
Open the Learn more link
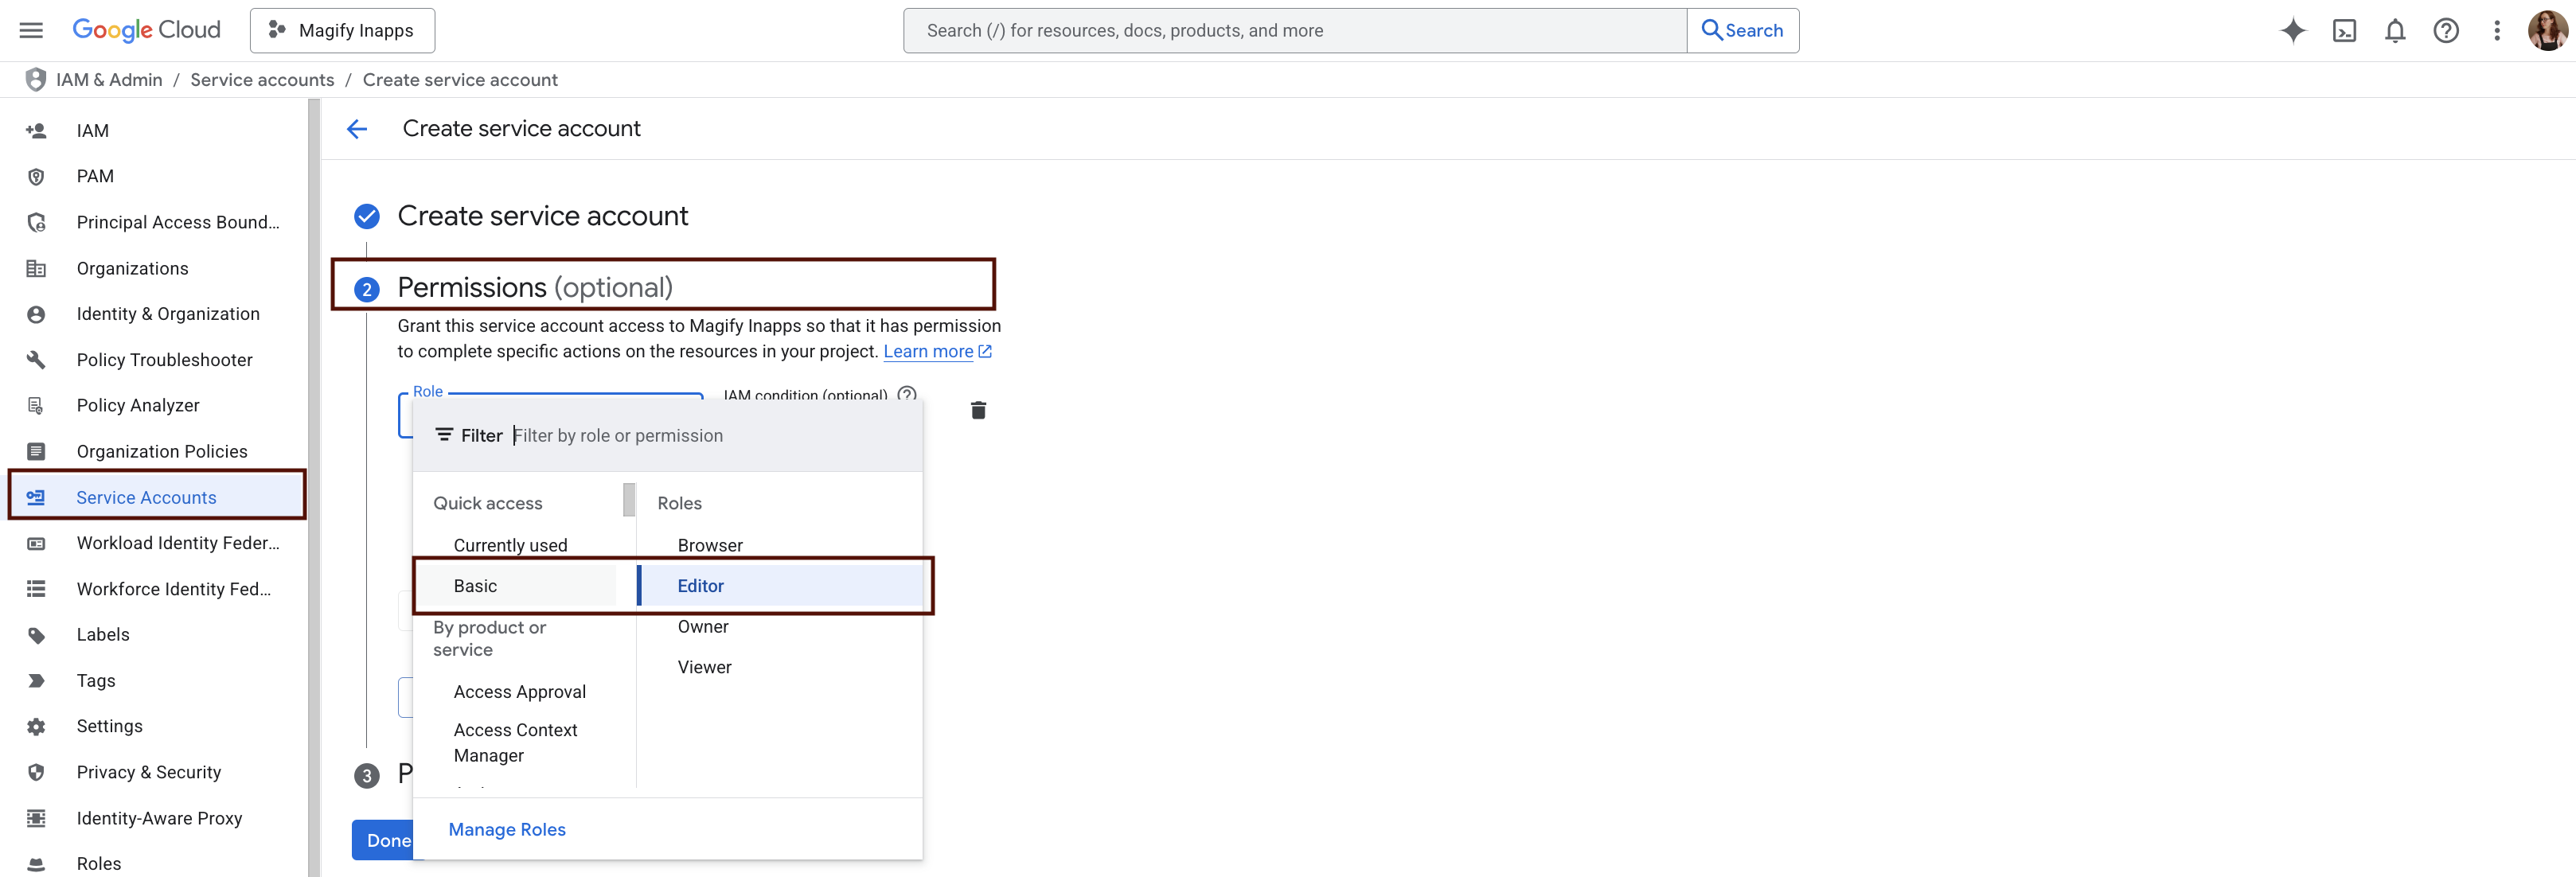click(929, 351)
